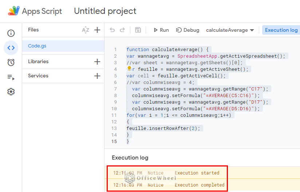Open Project Settings gear icon

pyautogui.click(x=11, y=92)
